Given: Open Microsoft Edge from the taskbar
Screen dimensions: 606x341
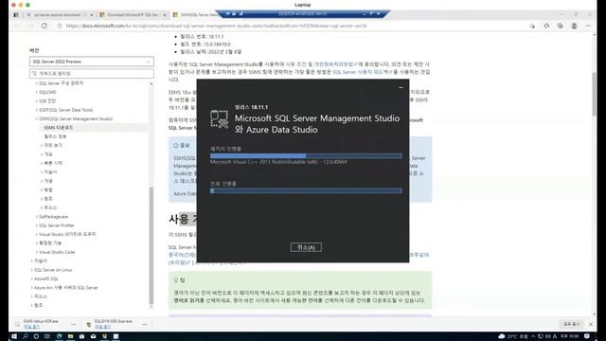Looking at the screenshot, I should [x=59, y=336].
